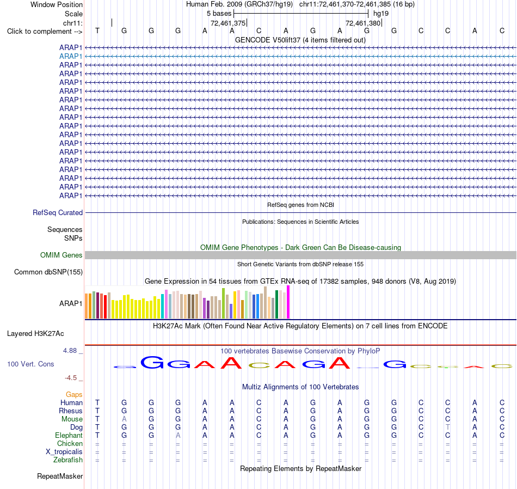Click the Zebrafish species row label
The height and width of the screenshot is (489, 517).
point(68,460)
